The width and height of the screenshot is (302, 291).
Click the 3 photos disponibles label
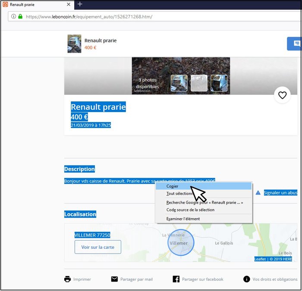(148, 83)
